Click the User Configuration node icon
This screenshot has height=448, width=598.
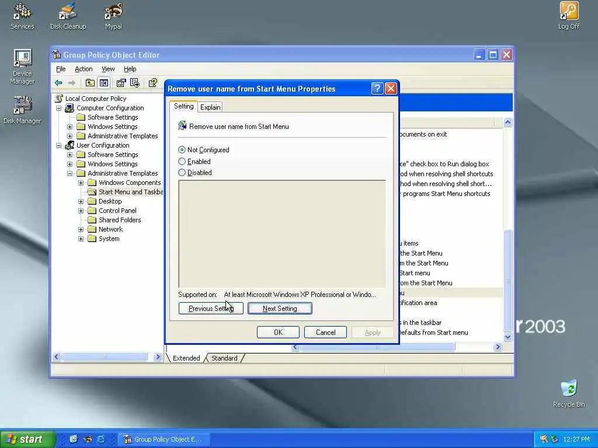[x=69, y=145]
